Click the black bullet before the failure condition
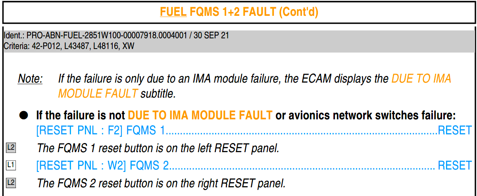 [x=24, y=115]
